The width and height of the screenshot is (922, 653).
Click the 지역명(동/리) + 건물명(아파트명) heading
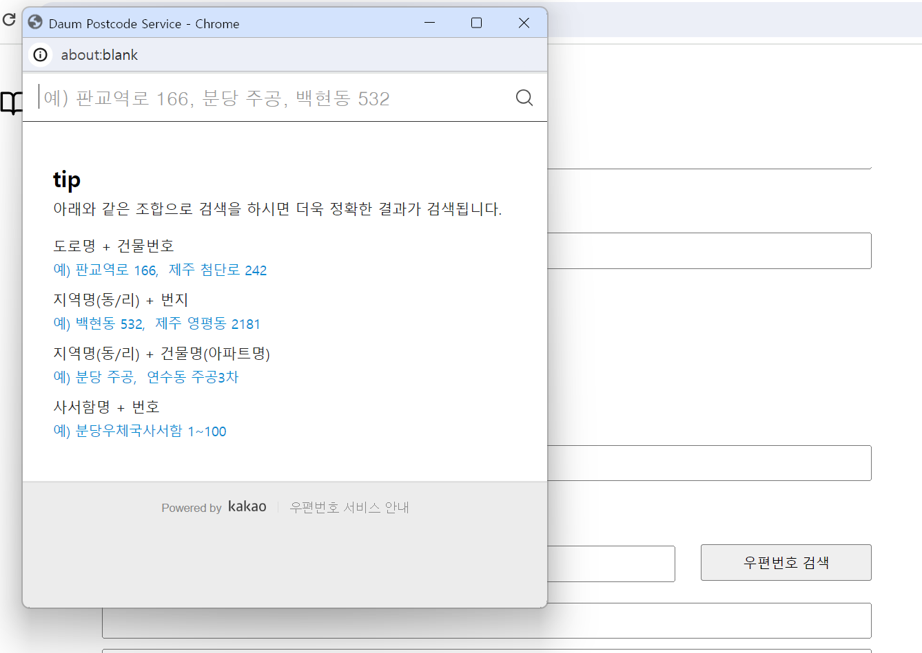[x=162, y=353]
